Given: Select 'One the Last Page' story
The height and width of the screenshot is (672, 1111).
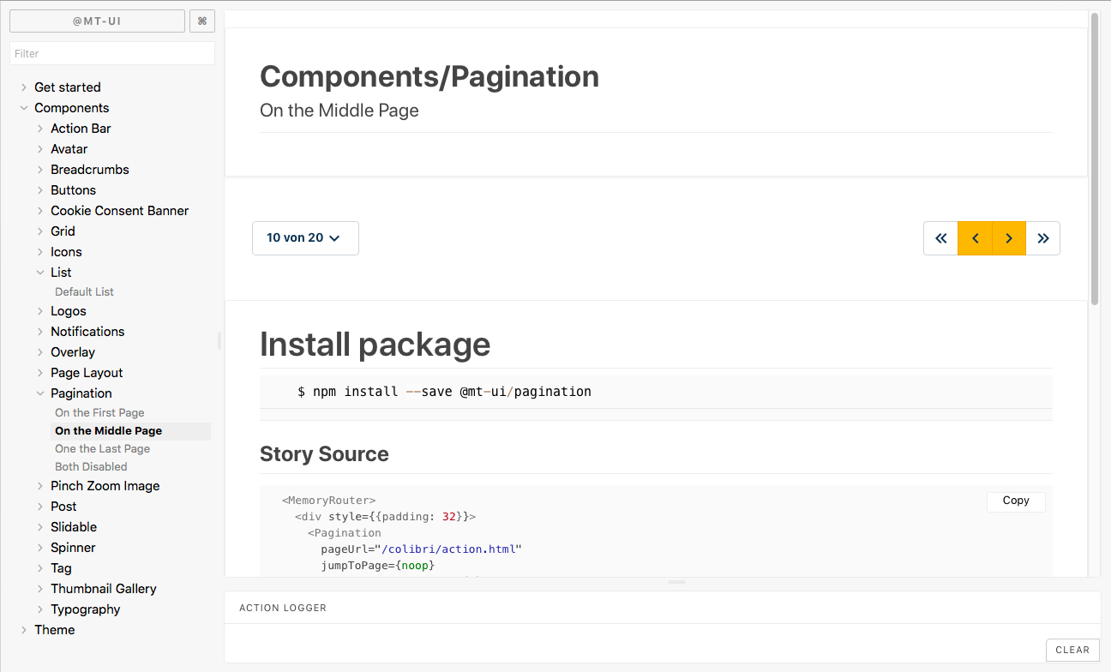Looking at the screenshot, I should click(x=102, y=449).
